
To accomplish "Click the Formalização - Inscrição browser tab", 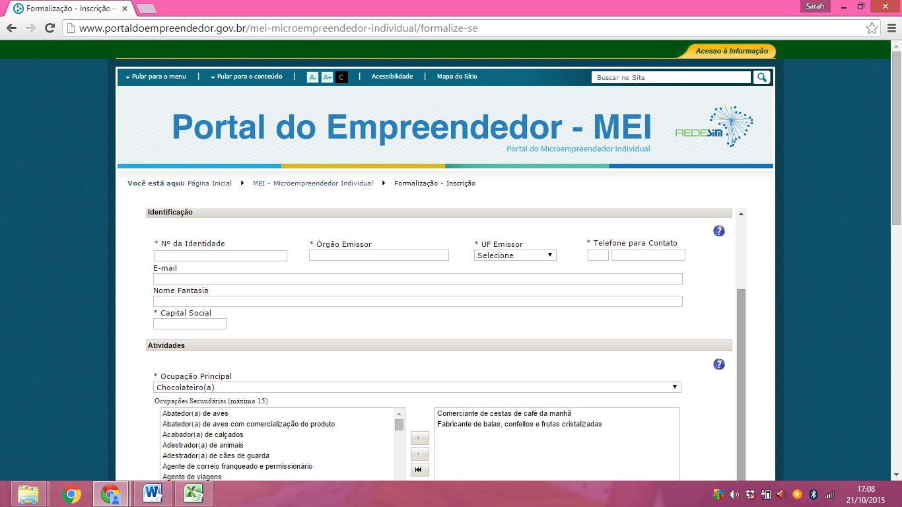I will click(x=69, y=9).
